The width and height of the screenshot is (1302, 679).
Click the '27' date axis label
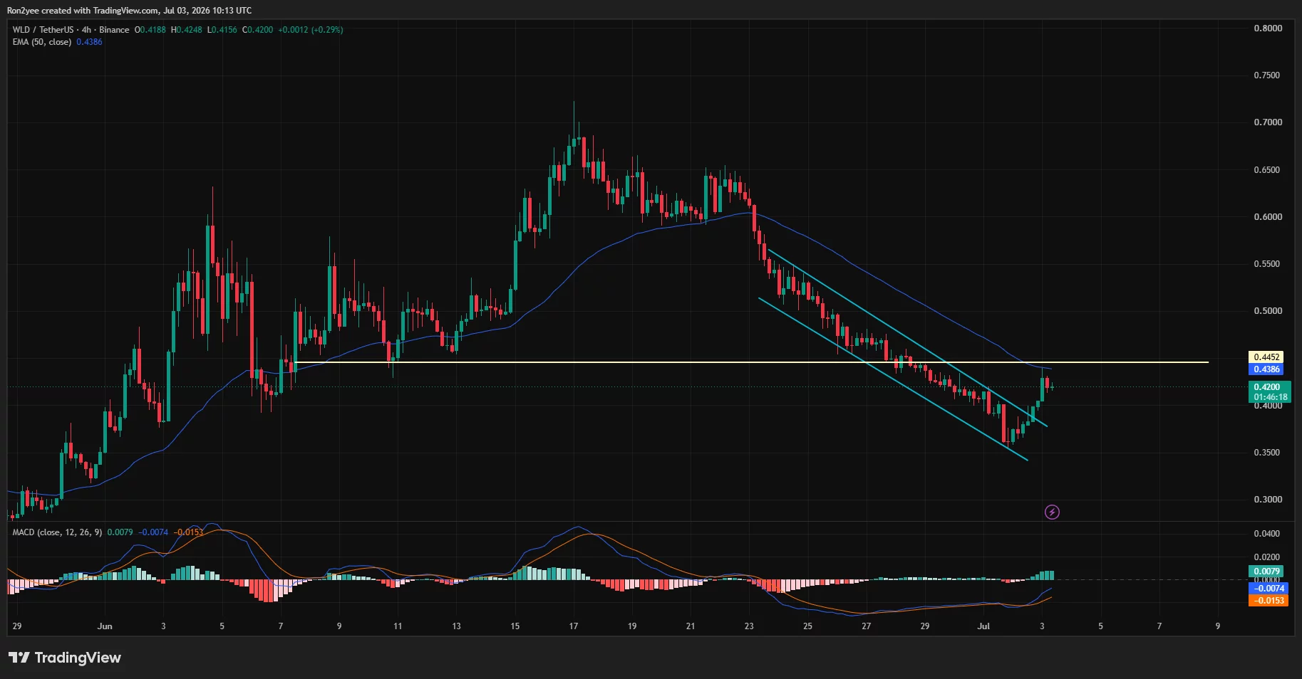(867, 626)
